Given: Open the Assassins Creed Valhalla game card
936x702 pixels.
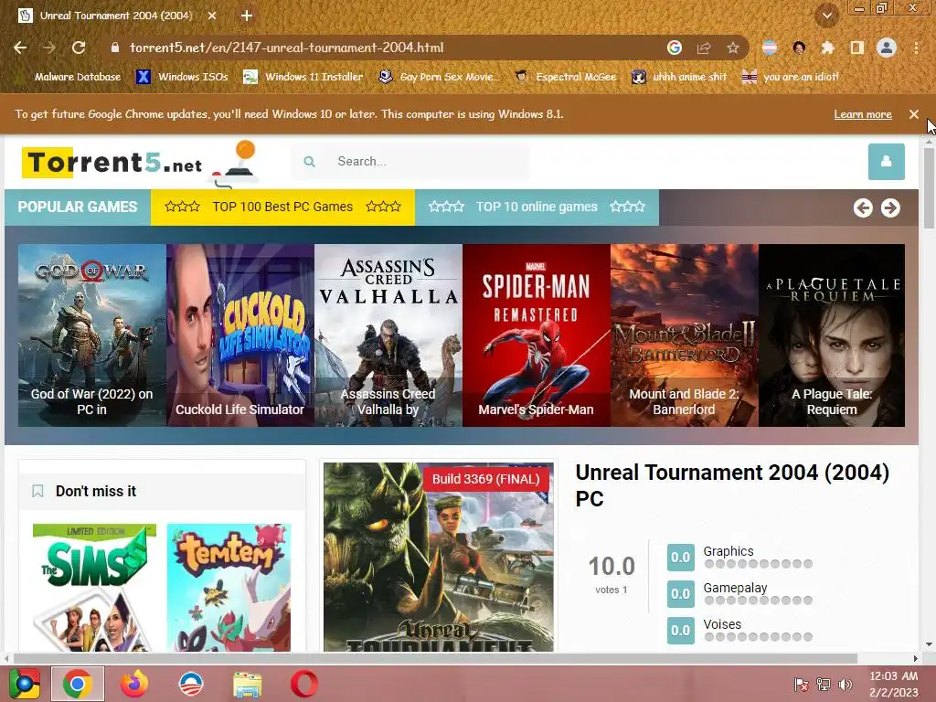Looking at the screenshot, I should click(388, 335).
